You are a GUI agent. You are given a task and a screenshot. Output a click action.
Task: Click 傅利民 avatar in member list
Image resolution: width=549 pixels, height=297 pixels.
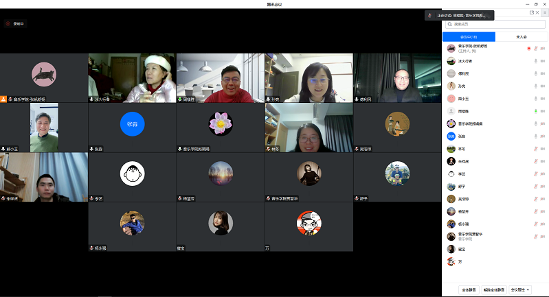pos(451,73)
